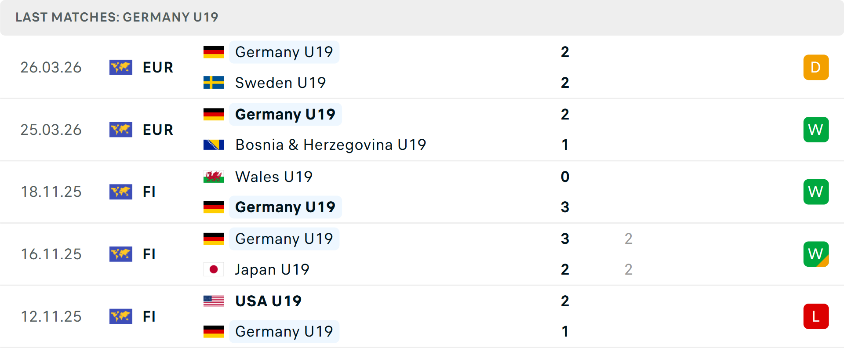This screenshot has width=844, height=348.
Task: Click the red L loss result badge
Action: pos(816,316)
